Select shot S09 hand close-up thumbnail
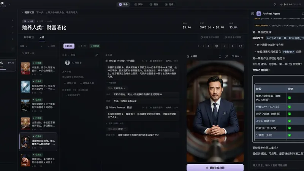 pyautogui.click(x=25, y=160)
